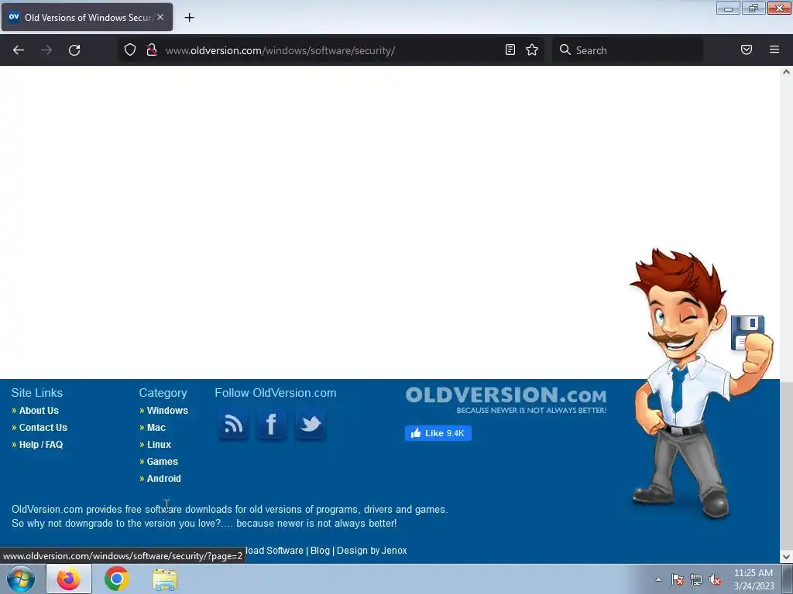Screen dimensions: 793x594
Task: Open the Blog link in the footer
Action: 320,551
